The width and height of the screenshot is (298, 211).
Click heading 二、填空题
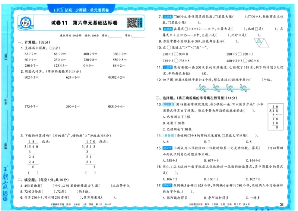[x=43, y=180]
